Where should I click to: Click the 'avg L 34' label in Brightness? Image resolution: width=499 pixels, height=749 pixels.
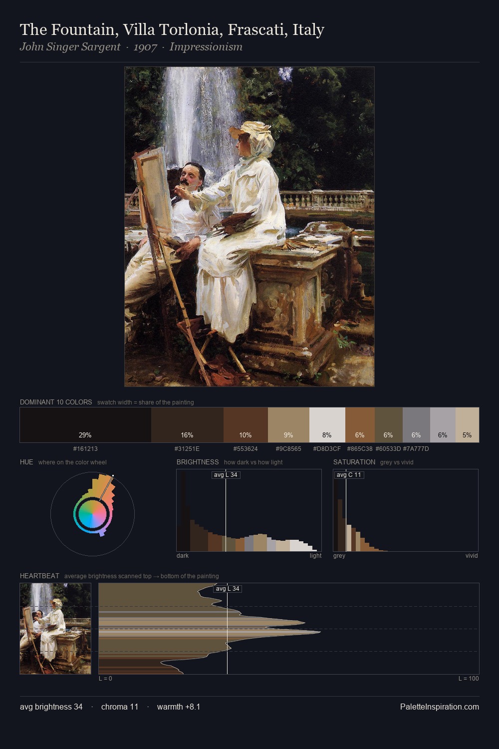226,475
